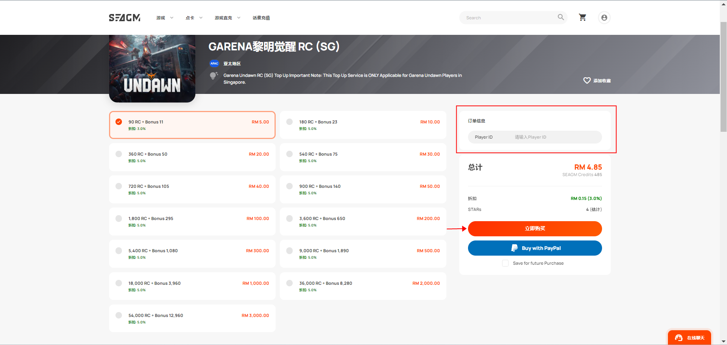Screen dimensions: 727x345
Task: Click the Buy with PayPal button
Action: tap(535, 248)
